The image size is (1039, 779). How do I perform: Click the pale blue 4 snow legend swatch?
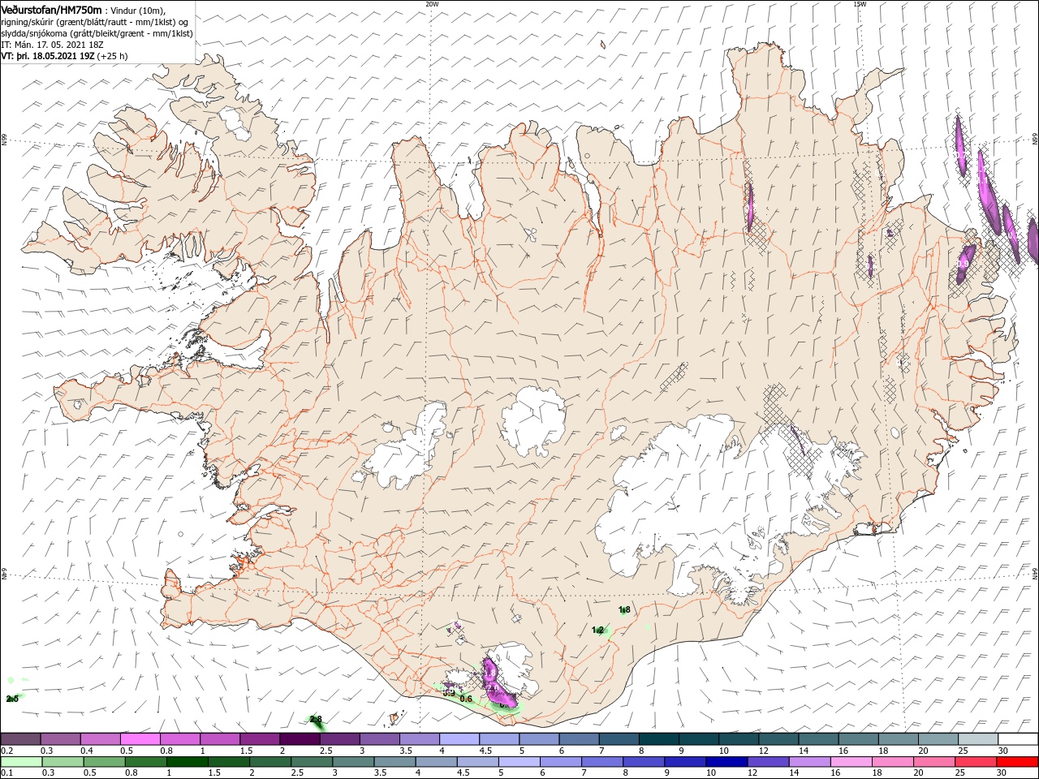tap(459, 738)
